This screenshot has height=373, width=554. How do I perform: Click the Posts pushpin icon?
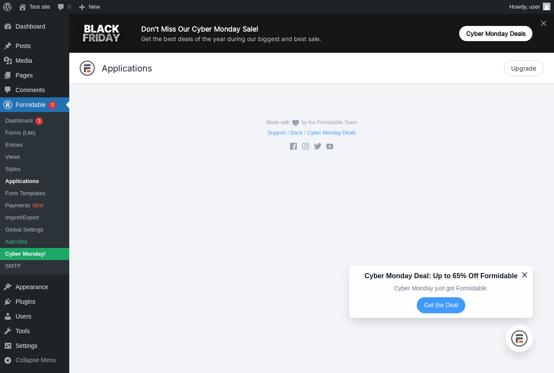(8, 46)
